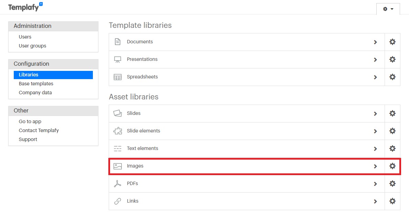This screenshot has width=409, height=215.
Task: Select the Presentations screen icon
Action: (117, 59)
